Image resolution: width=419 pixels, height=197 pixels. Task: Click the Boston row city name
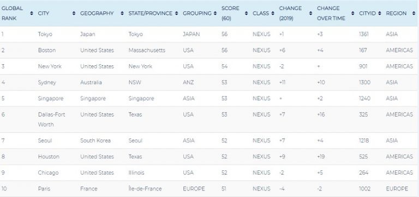tap(47, 50)
